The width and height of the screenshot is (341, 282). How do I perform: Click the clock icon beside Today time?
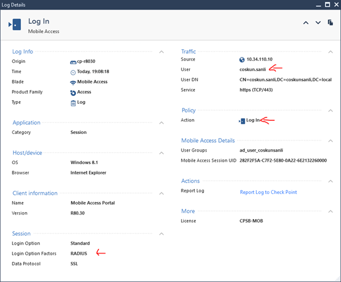tap(73, 72)
